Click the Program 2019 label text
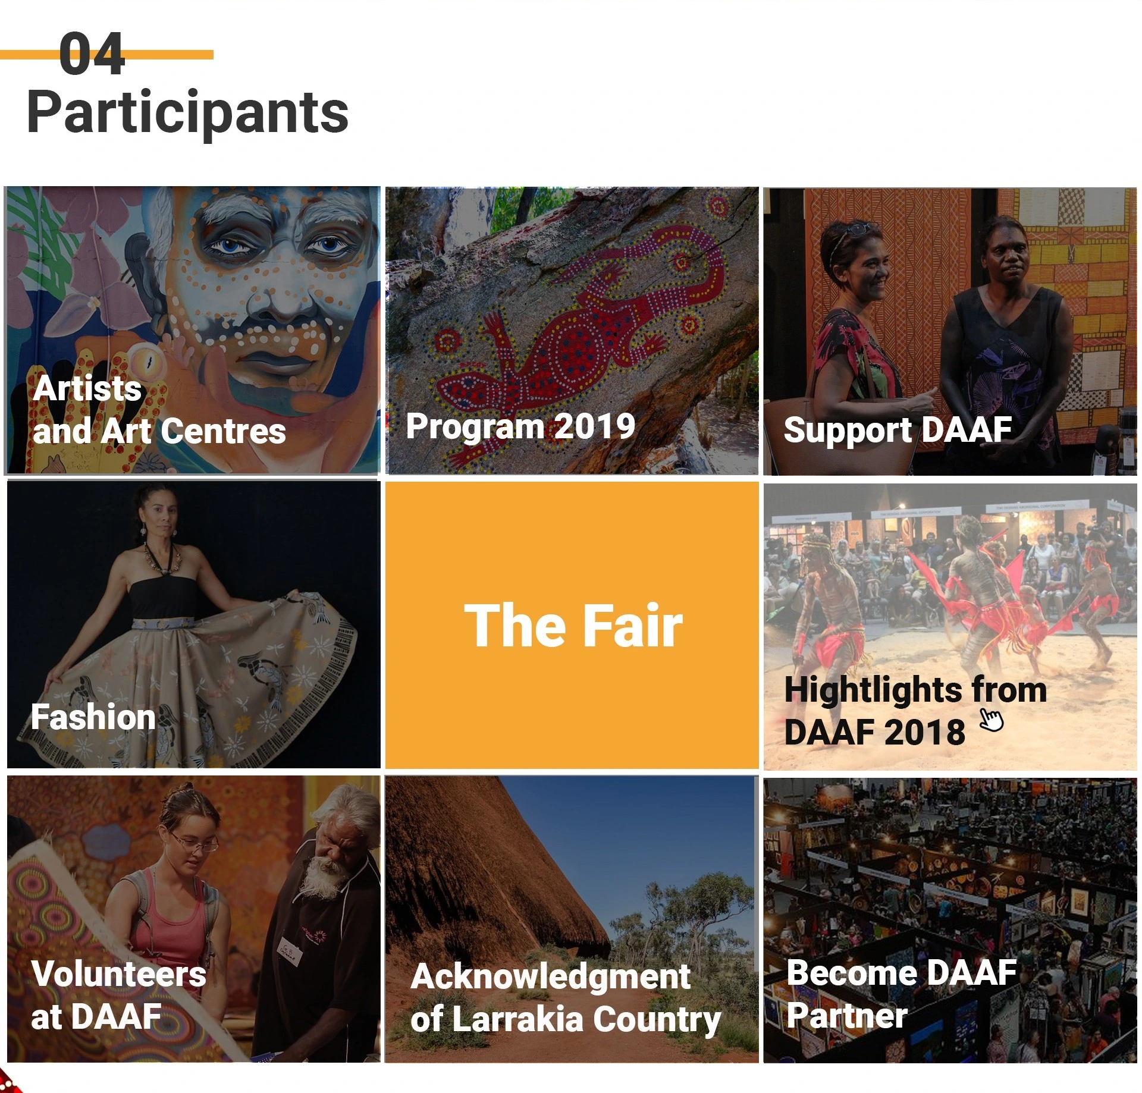 pyautogui.click(x=520, y=426)
